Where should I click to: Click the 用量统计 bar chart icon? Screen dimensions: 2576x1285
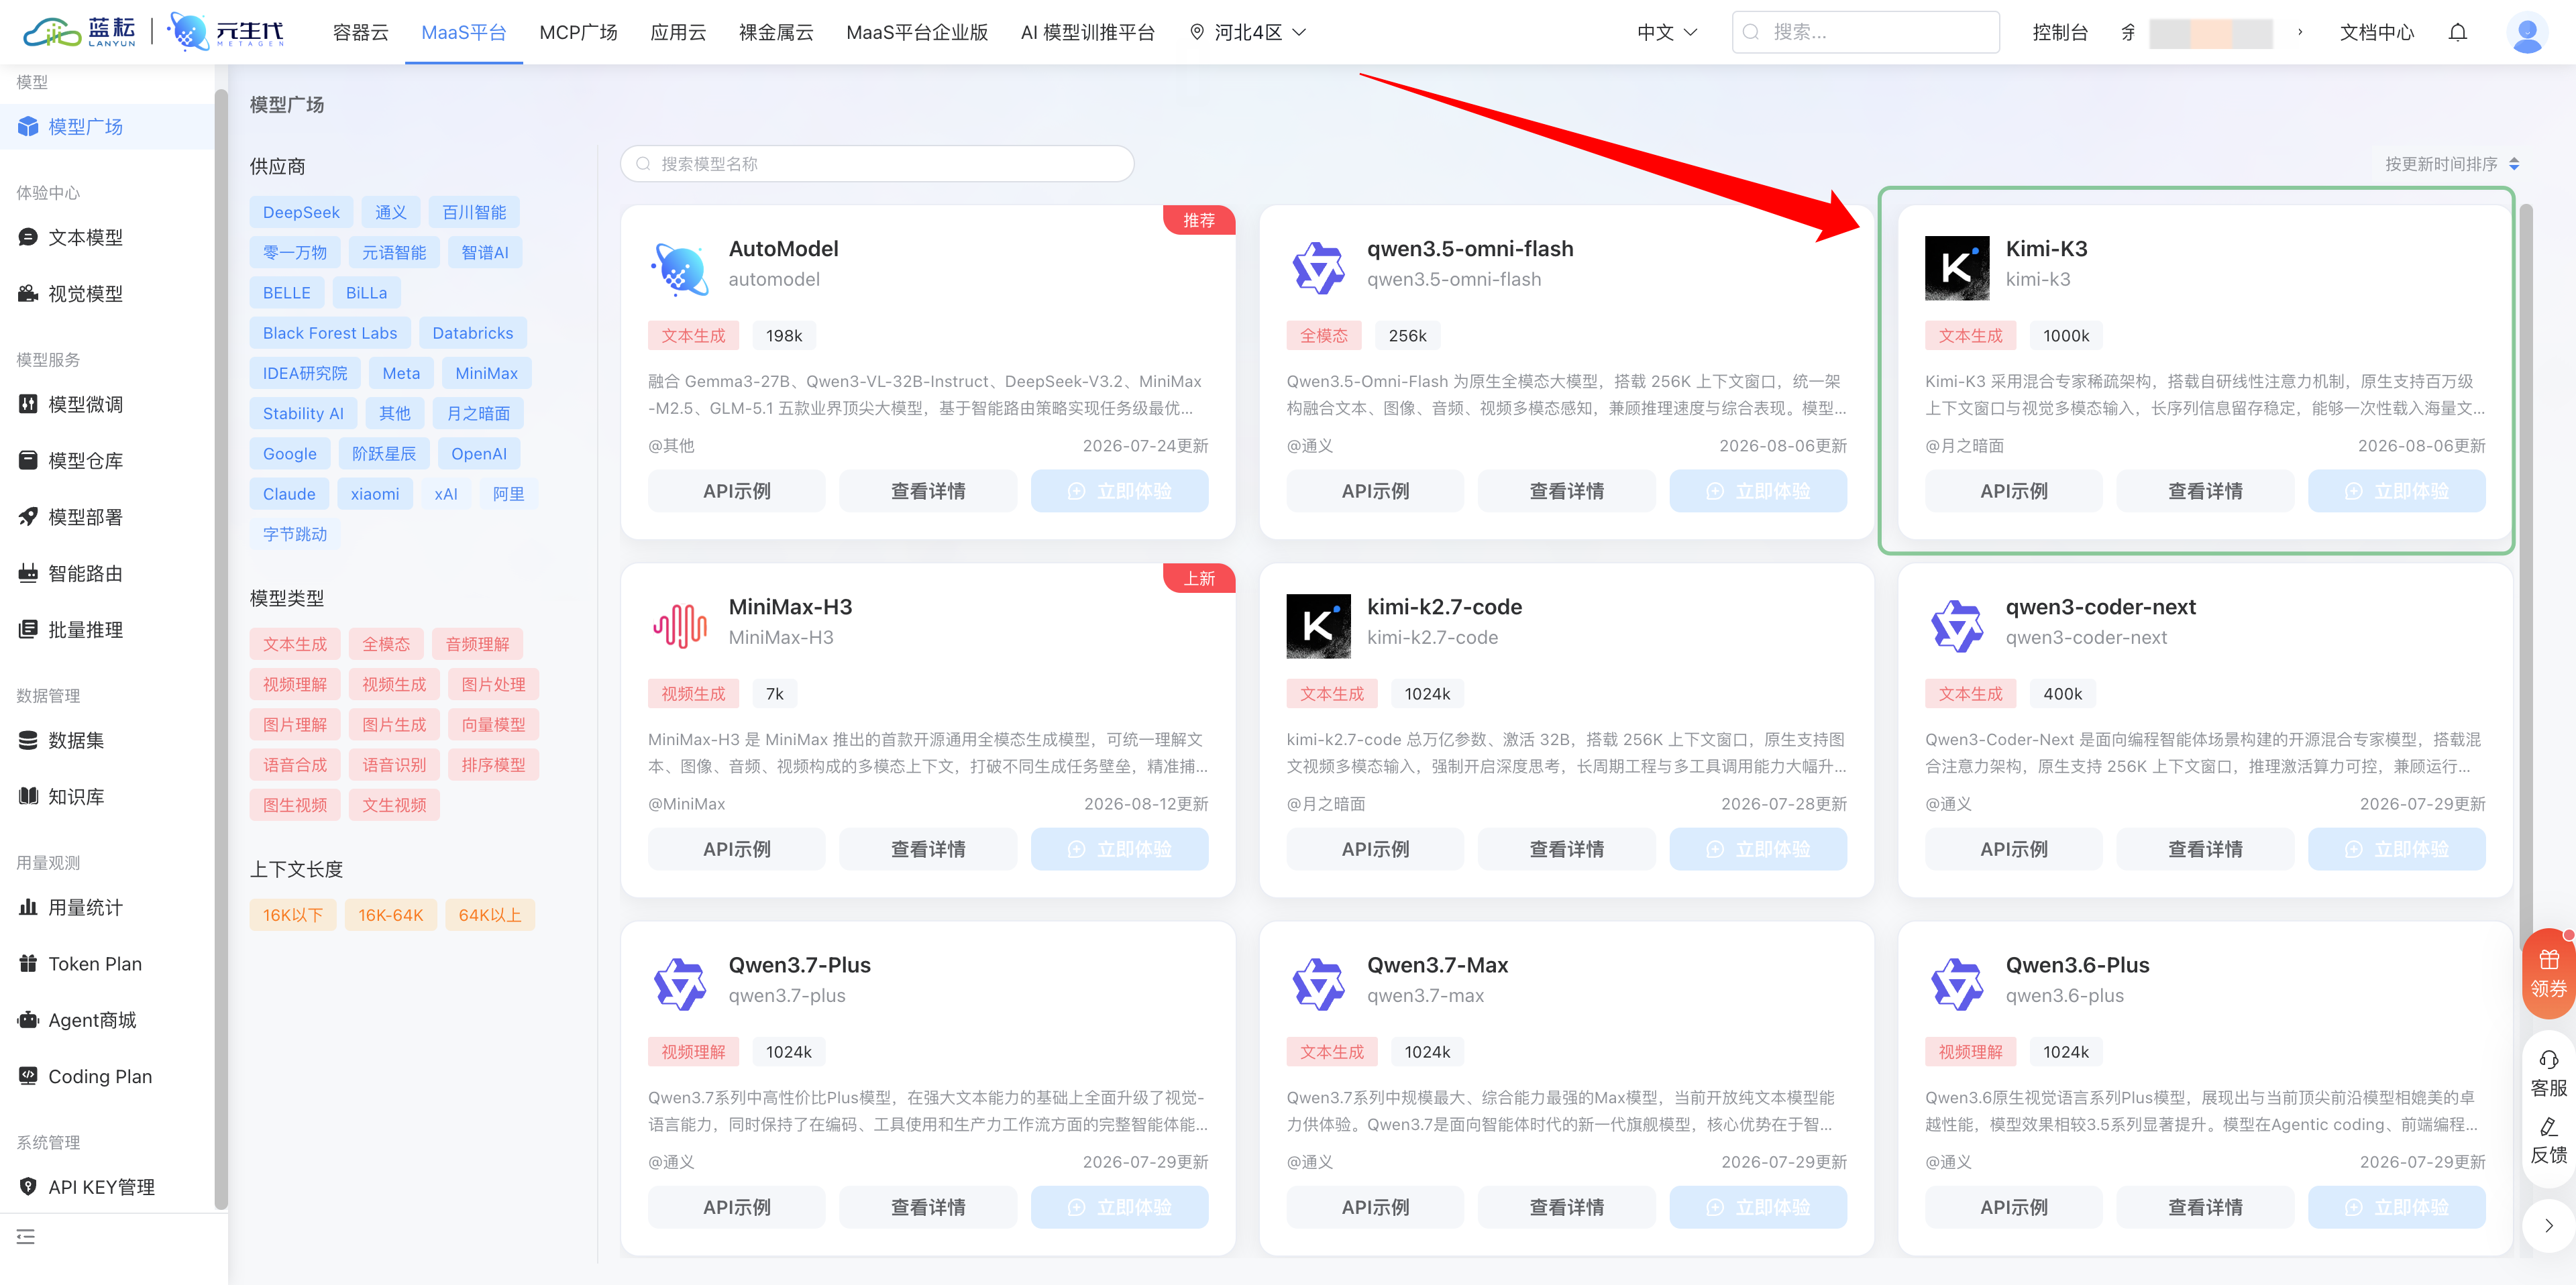click(x=28, y=907)
